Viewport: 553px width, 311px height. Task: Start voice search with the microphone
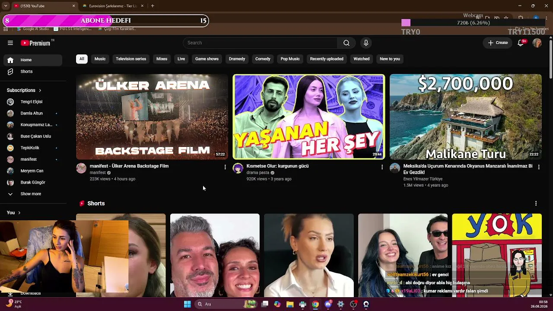[366, 43]
